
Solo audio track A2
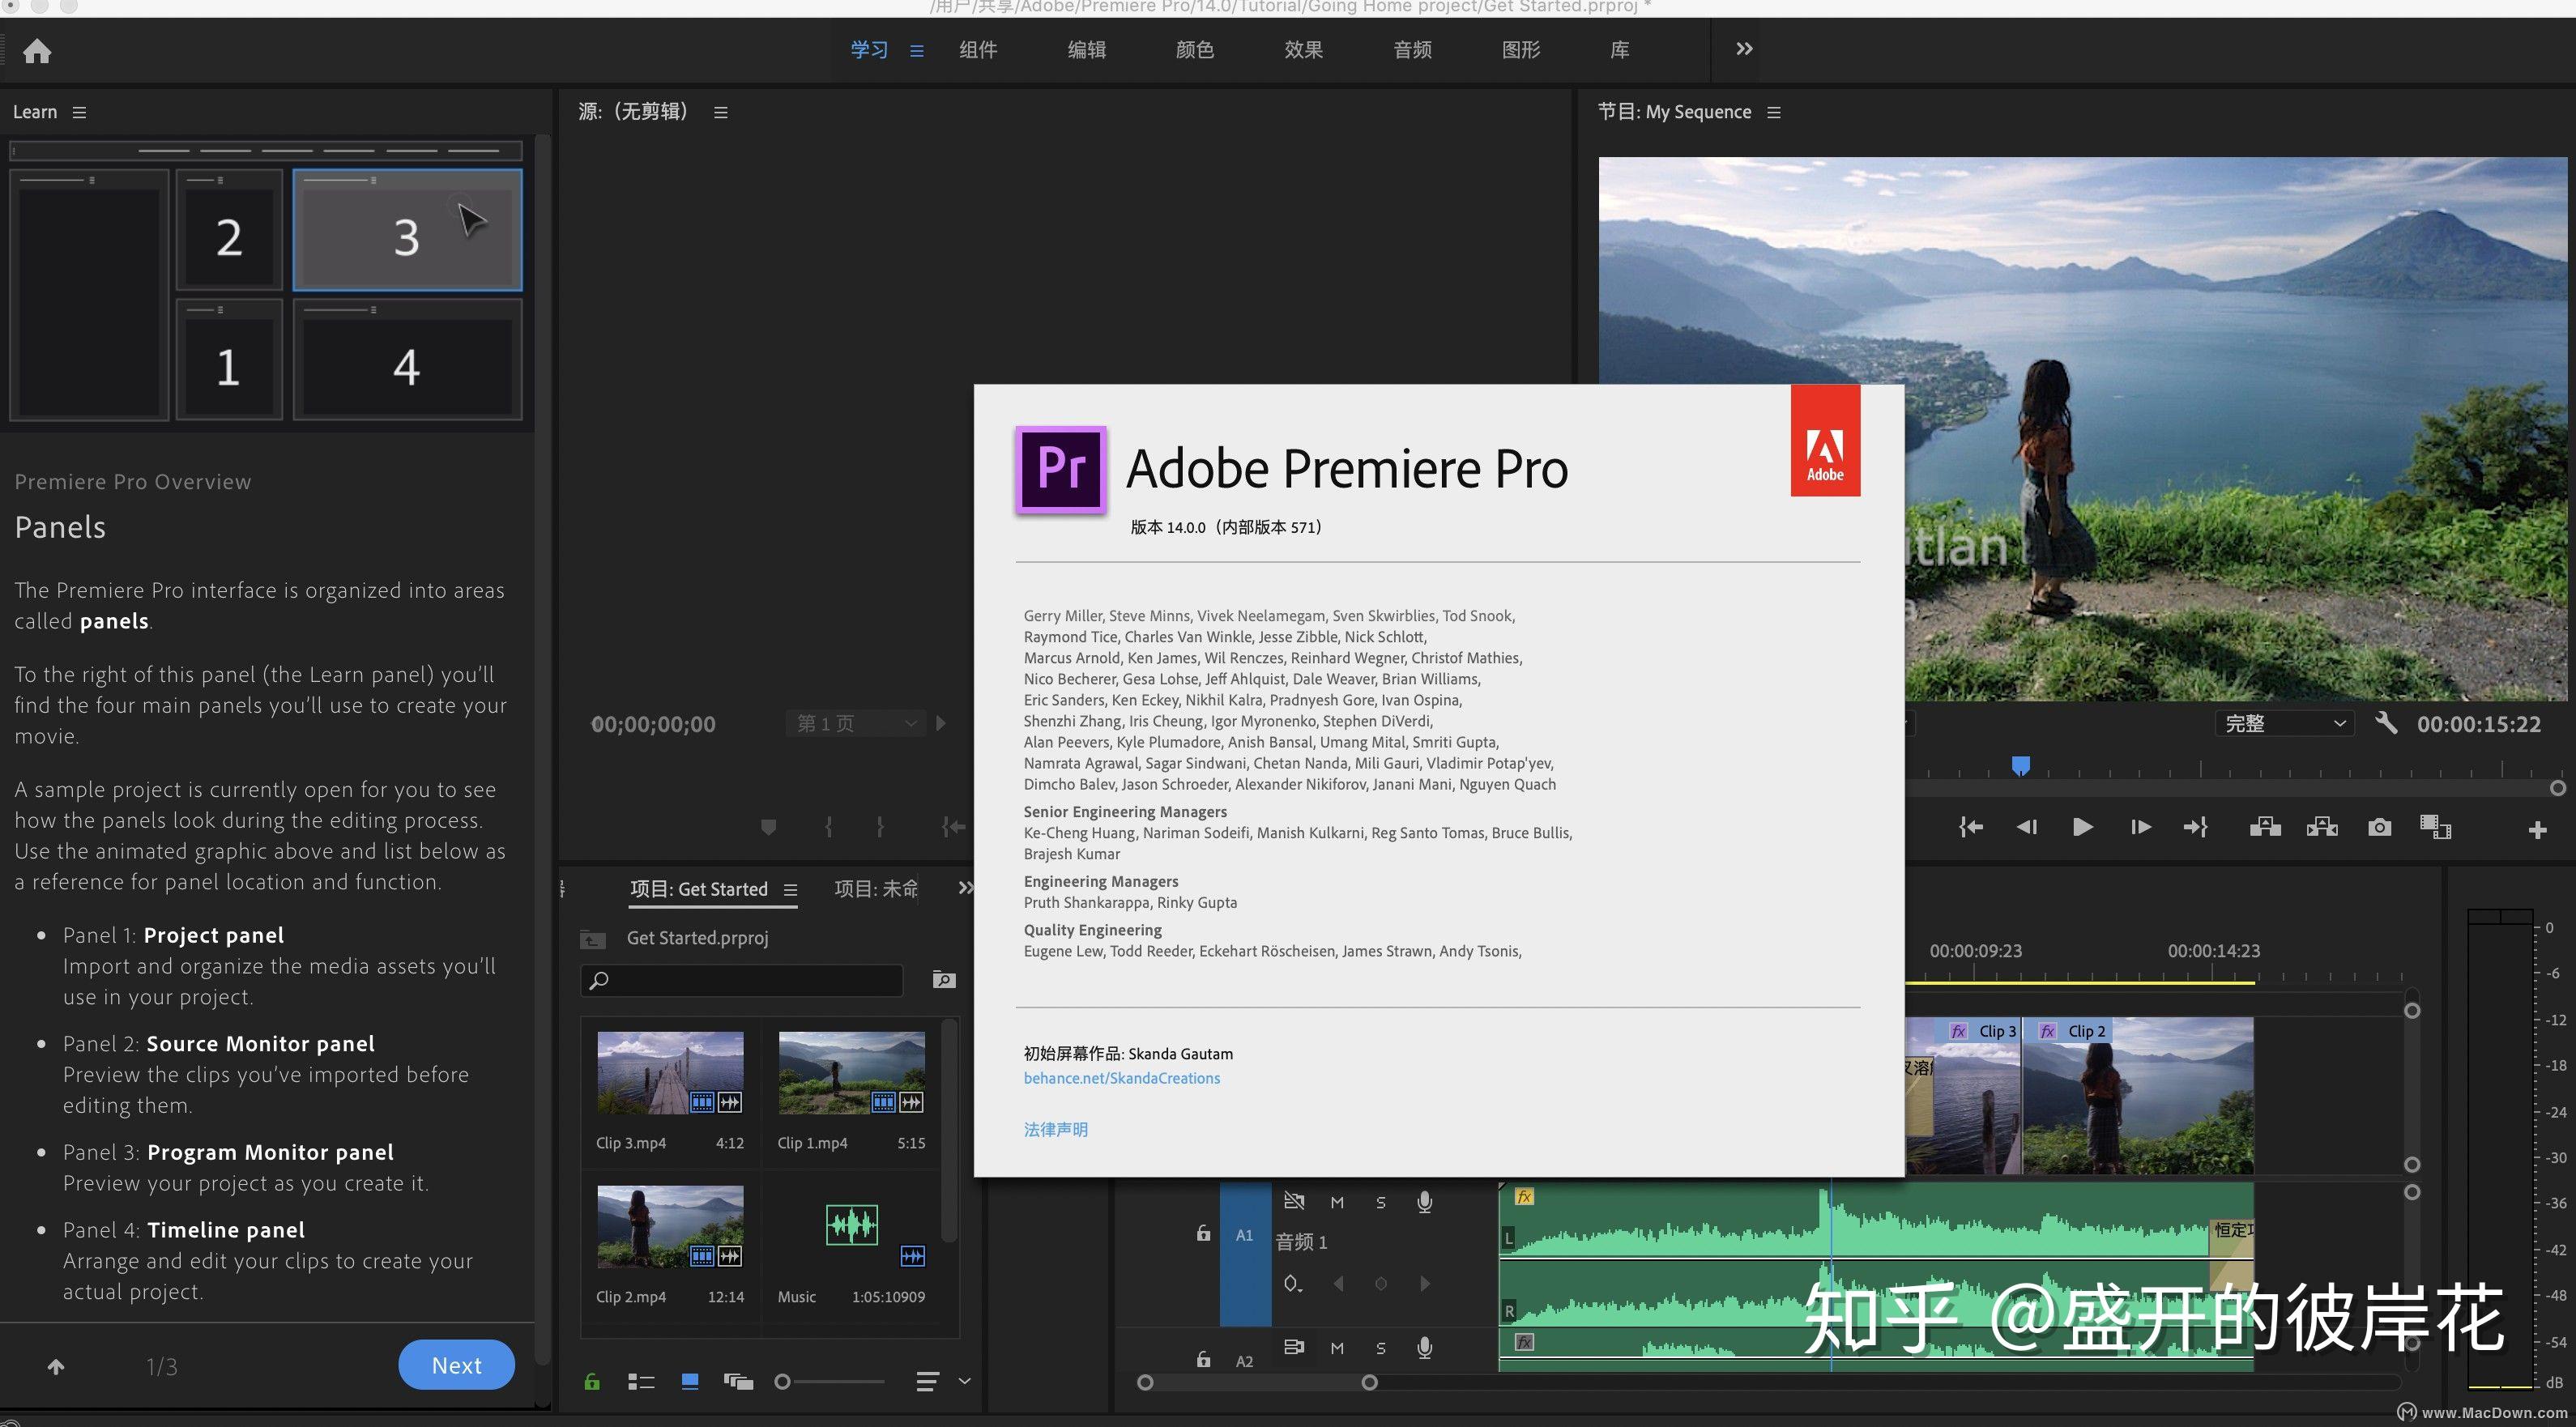pyautogui.click(x=1380, y=1348)
